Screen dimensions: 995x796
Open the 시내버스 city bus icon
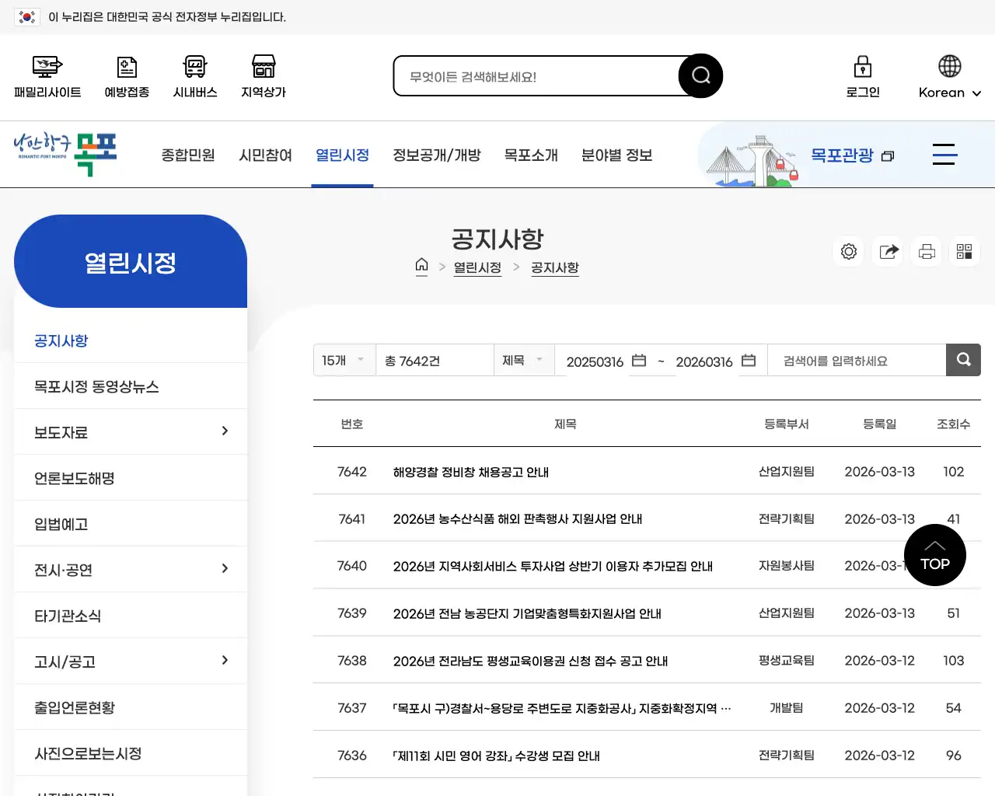point(194,66)
